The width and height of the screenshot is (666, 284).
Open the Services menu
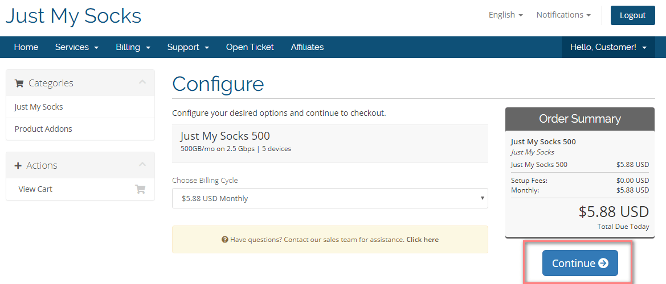[77, 47]
